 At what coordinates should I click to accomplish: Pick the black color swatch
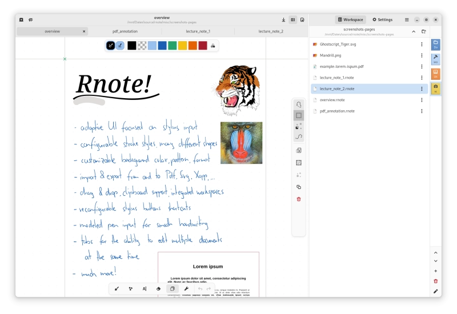point(132,46)
